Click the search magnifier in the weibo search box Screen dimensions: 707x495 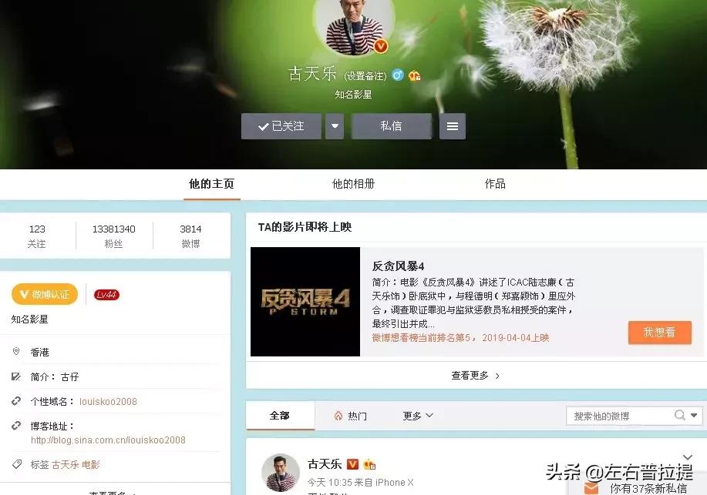pos(679,415)
